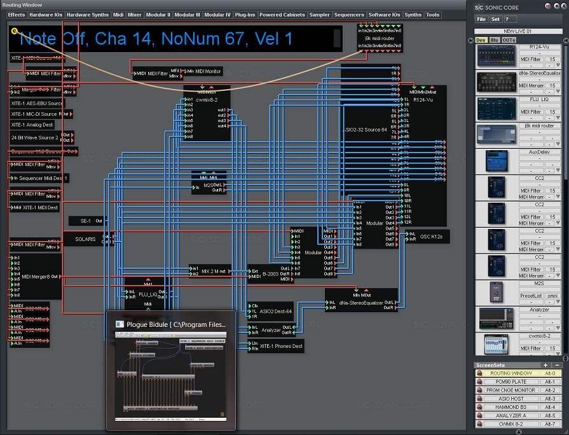The width and height of the screenshot is (569, 435).
Task: Select the ANALYZER A screenset button
Action: coord(512,415)
